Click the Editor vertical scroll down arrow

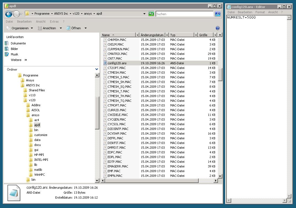click(x=289, y=196)
